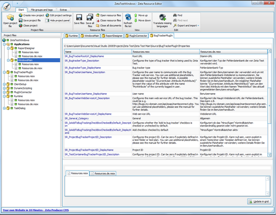Image resolution: width=276 pixels, height=215 pixels.
Task: Open resource files
Action: 108,16
